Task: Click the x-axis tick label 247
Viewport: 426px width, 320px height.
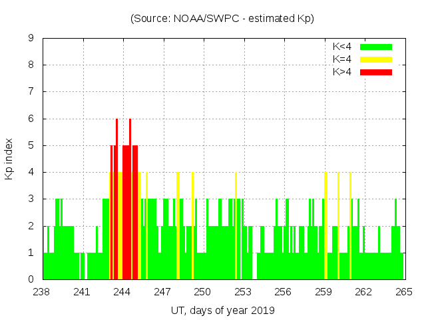Action: pos(163,292)
